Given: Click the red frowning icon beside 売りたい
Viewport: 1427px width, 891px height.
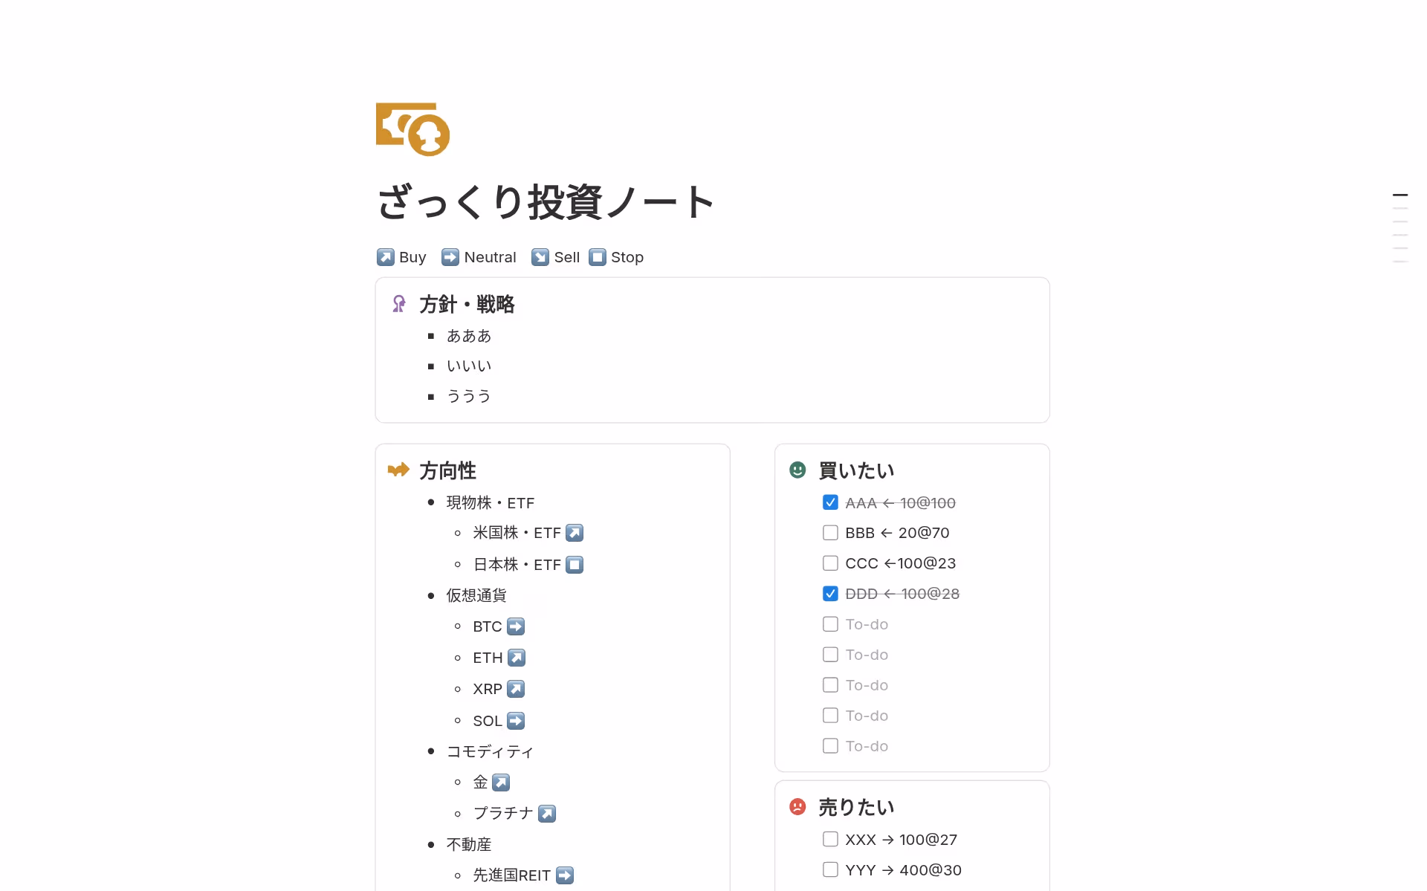Looking at the screenshot, I should click(x=797, y=806).
